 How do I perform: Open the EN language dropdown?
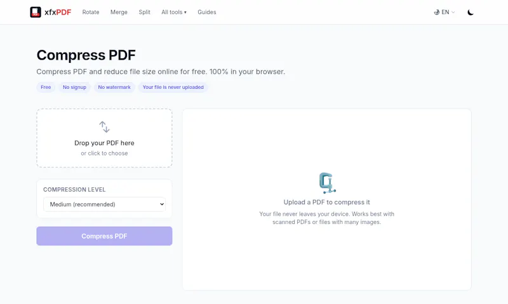pos(444,12)
